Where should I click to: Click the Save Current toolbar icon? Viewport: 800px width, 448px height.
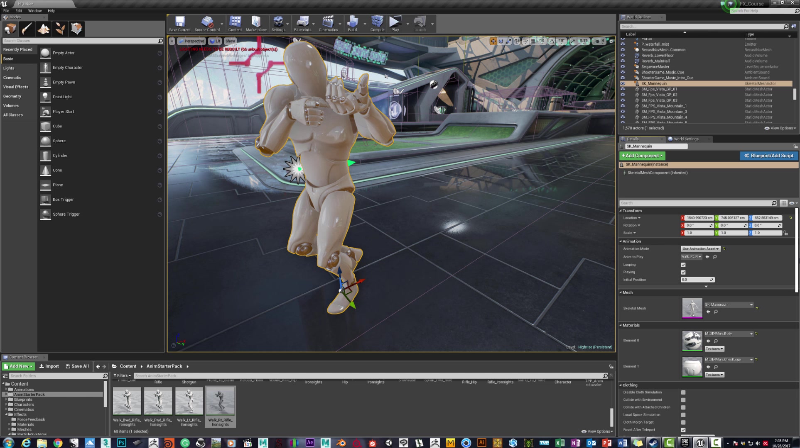(x=179, y=24)
